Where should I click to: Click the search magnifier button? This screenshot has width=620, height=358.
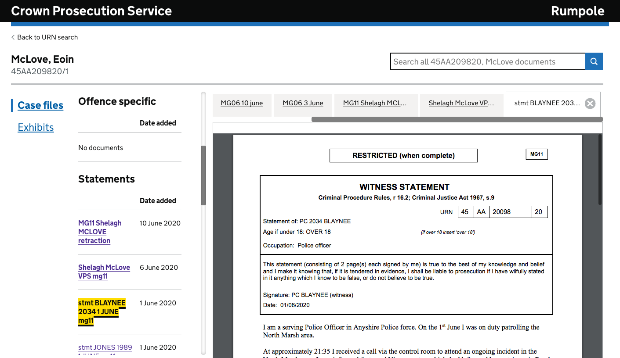tap(594, 61)
